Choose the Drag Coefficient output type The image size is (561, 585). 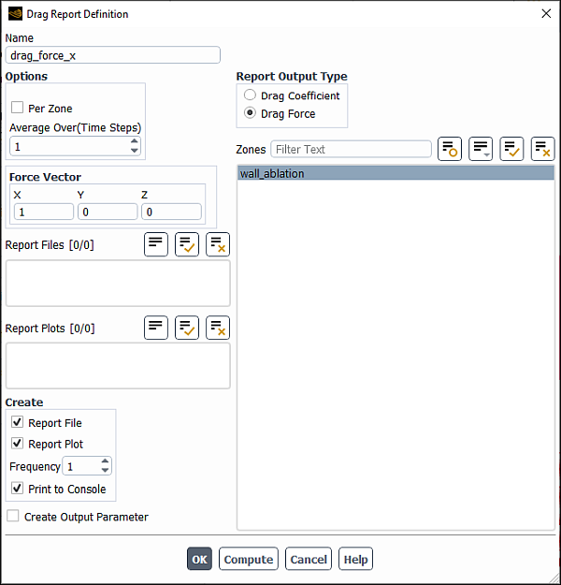point(250,95)
